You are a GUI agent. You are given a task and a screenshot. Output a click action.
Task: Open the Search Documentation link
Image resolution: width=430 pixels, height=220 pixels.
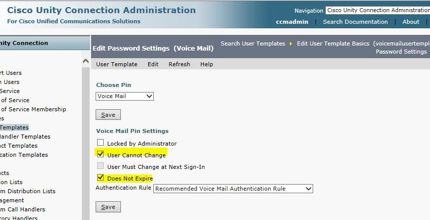point(355,22)
